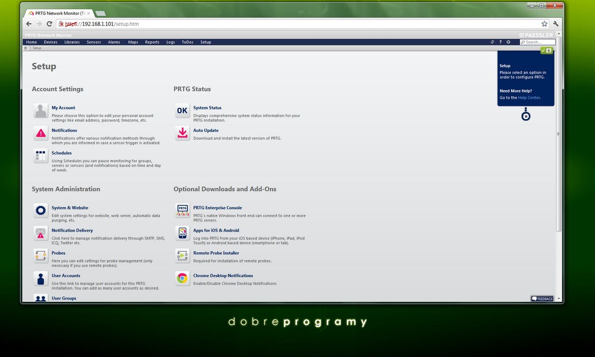595x357 pixels.
Task: Open the System & Website gear icon
Action: 41,211
